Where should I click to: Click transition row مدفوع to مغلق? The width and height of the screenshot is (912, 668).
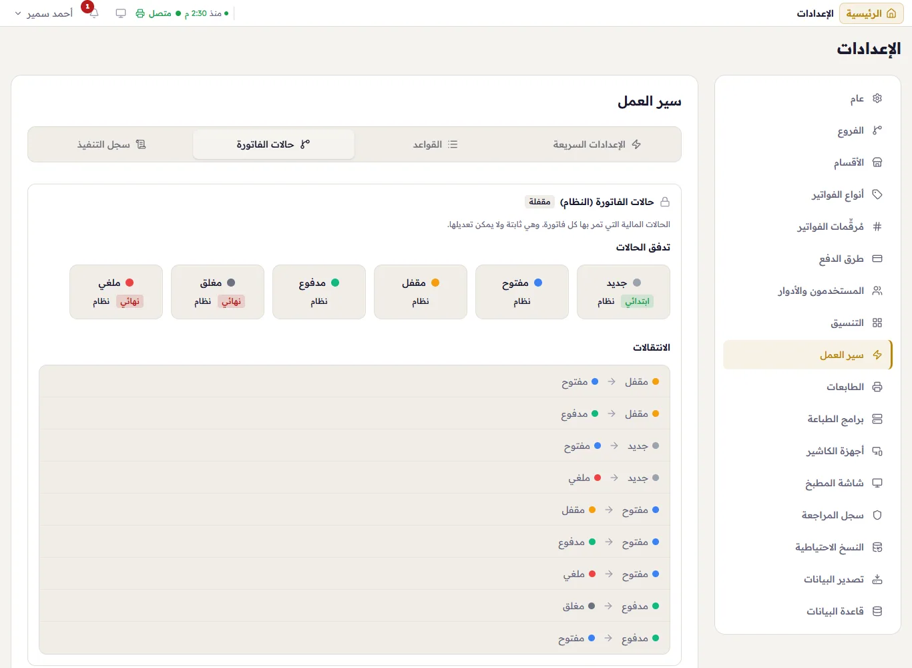click(x=355, y=606)
